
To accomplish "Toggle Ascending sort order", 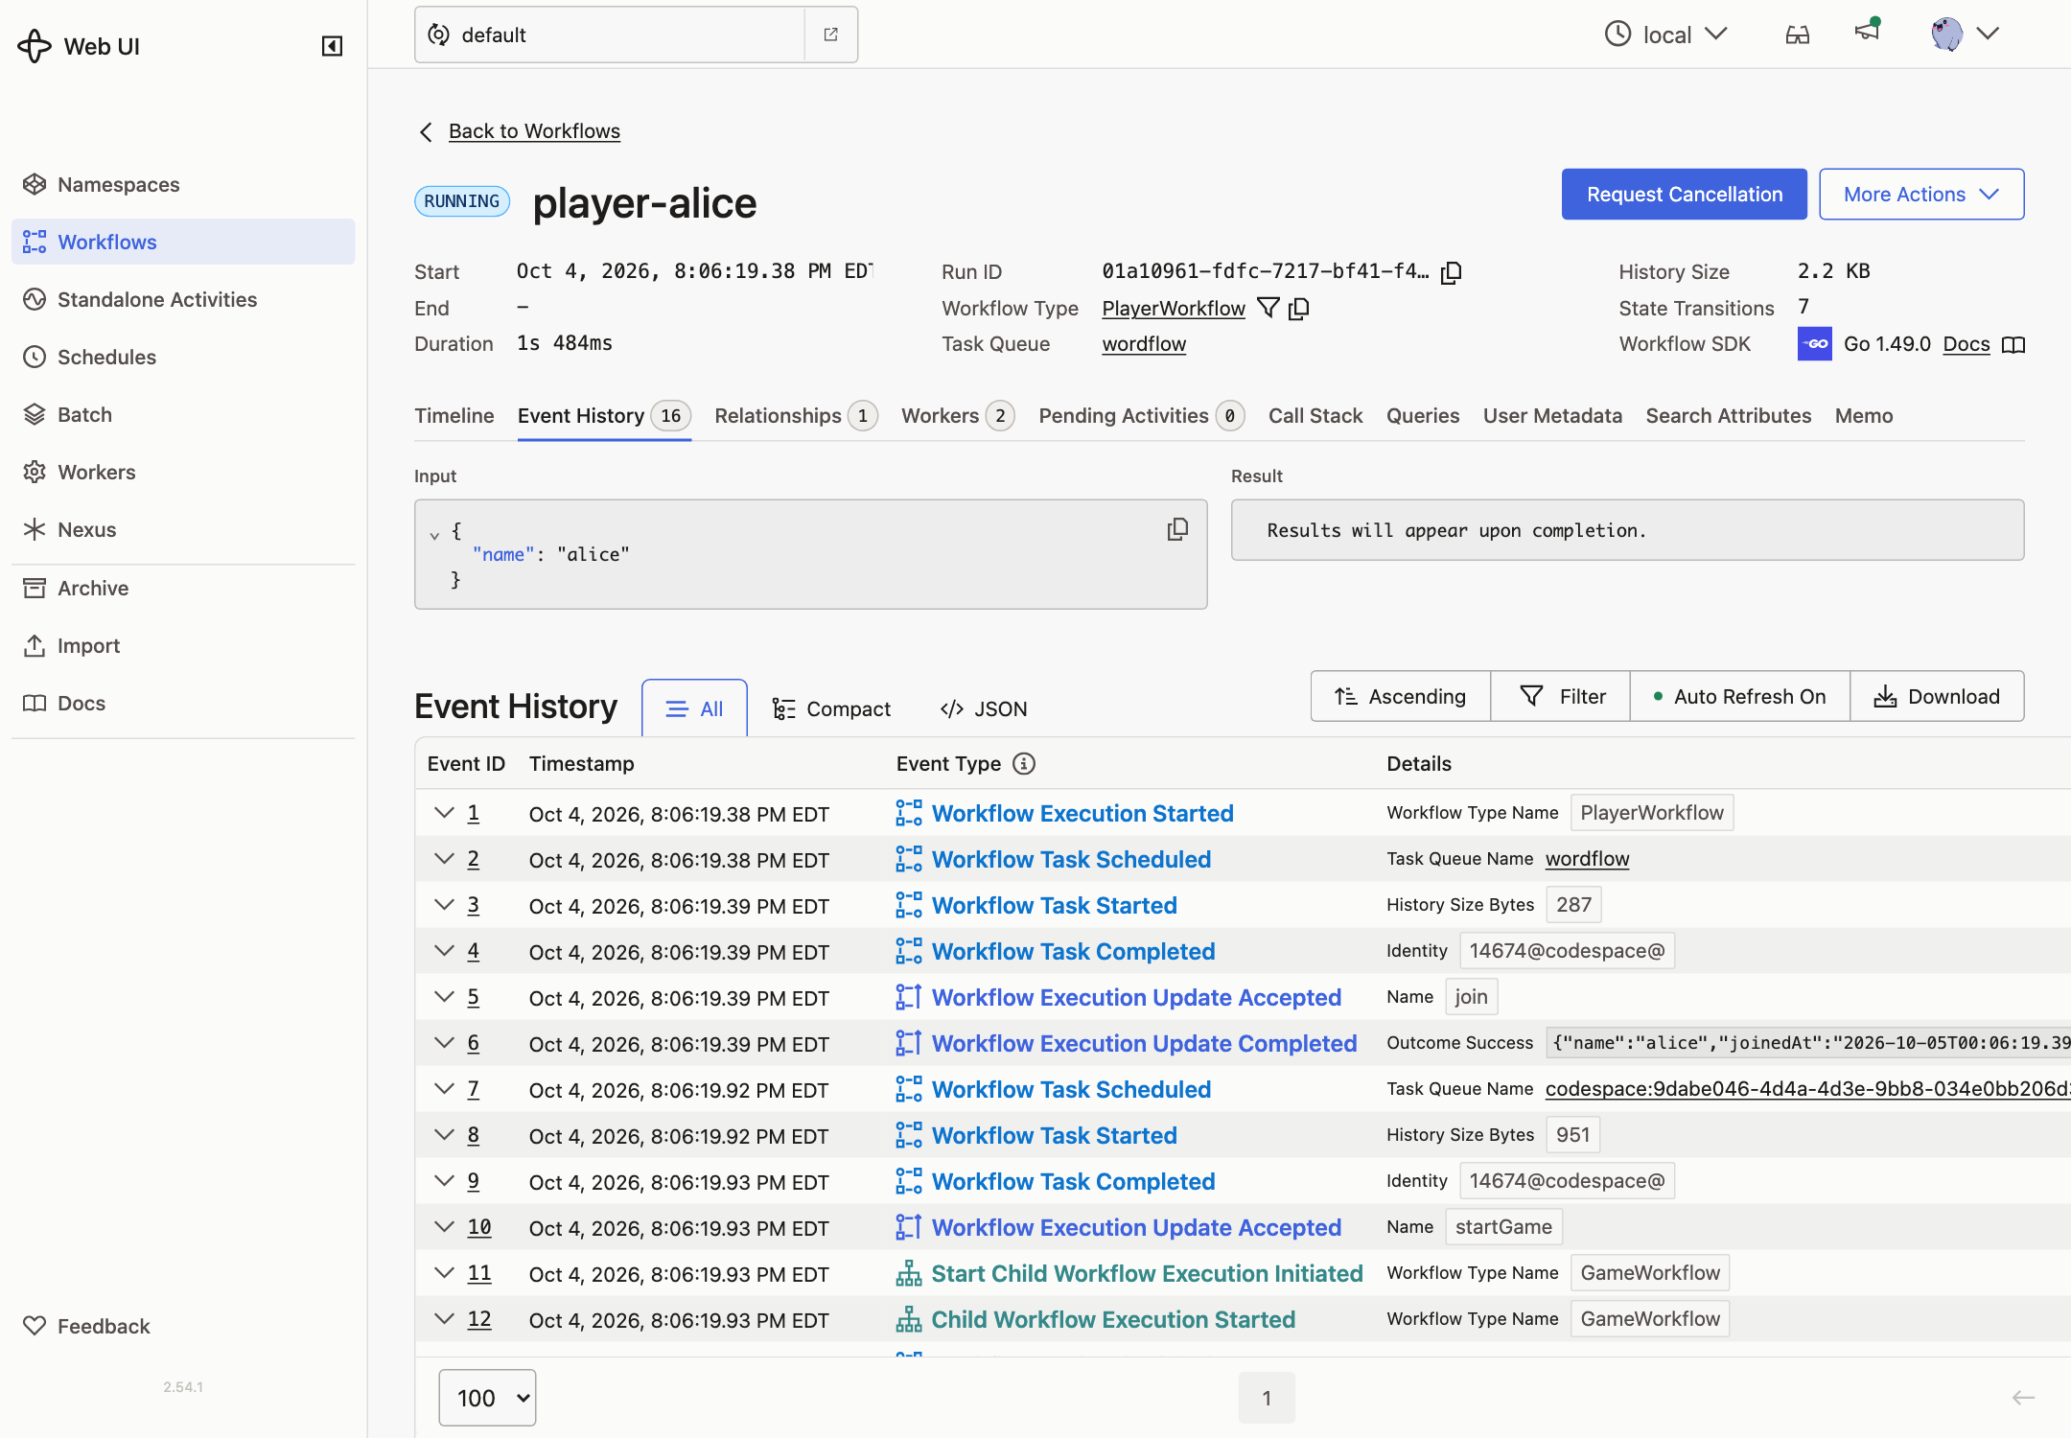I will pos(1400,696).
